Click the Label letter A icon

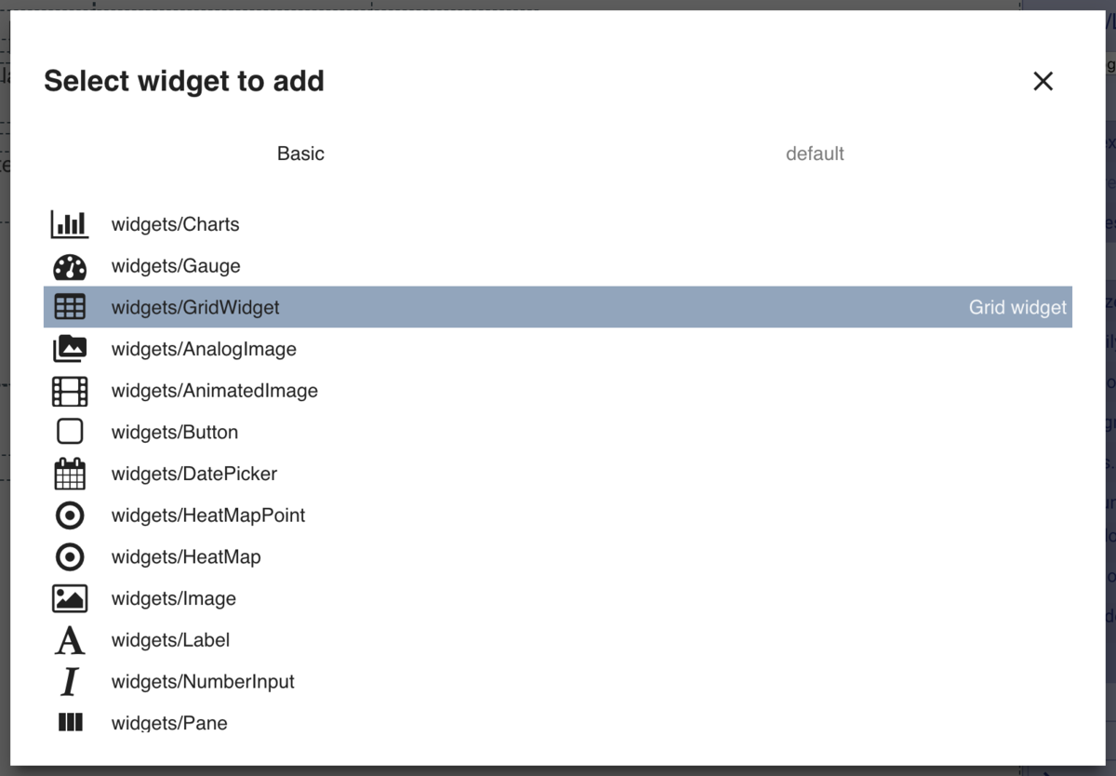click(70, 640)
